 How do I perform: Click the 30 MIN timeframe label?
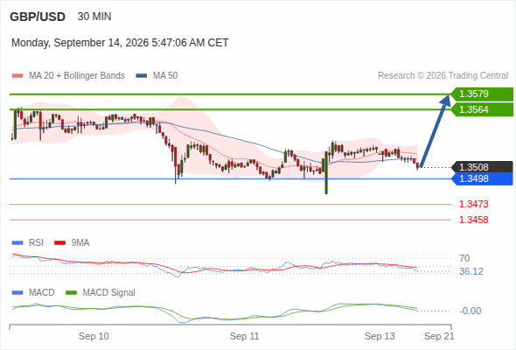coord(94,17)
